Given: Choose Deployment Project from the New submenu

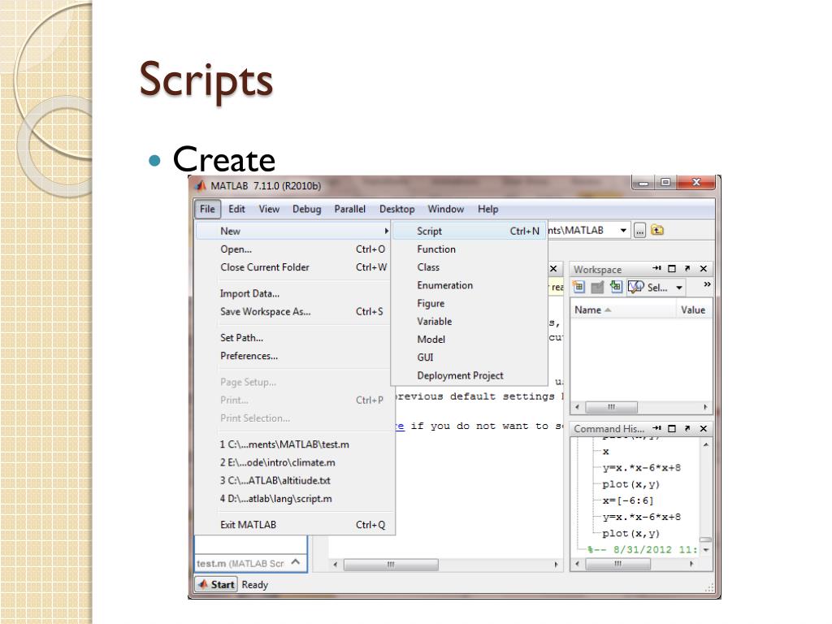Looking at the screenshot, I should [x=470, y=375].
